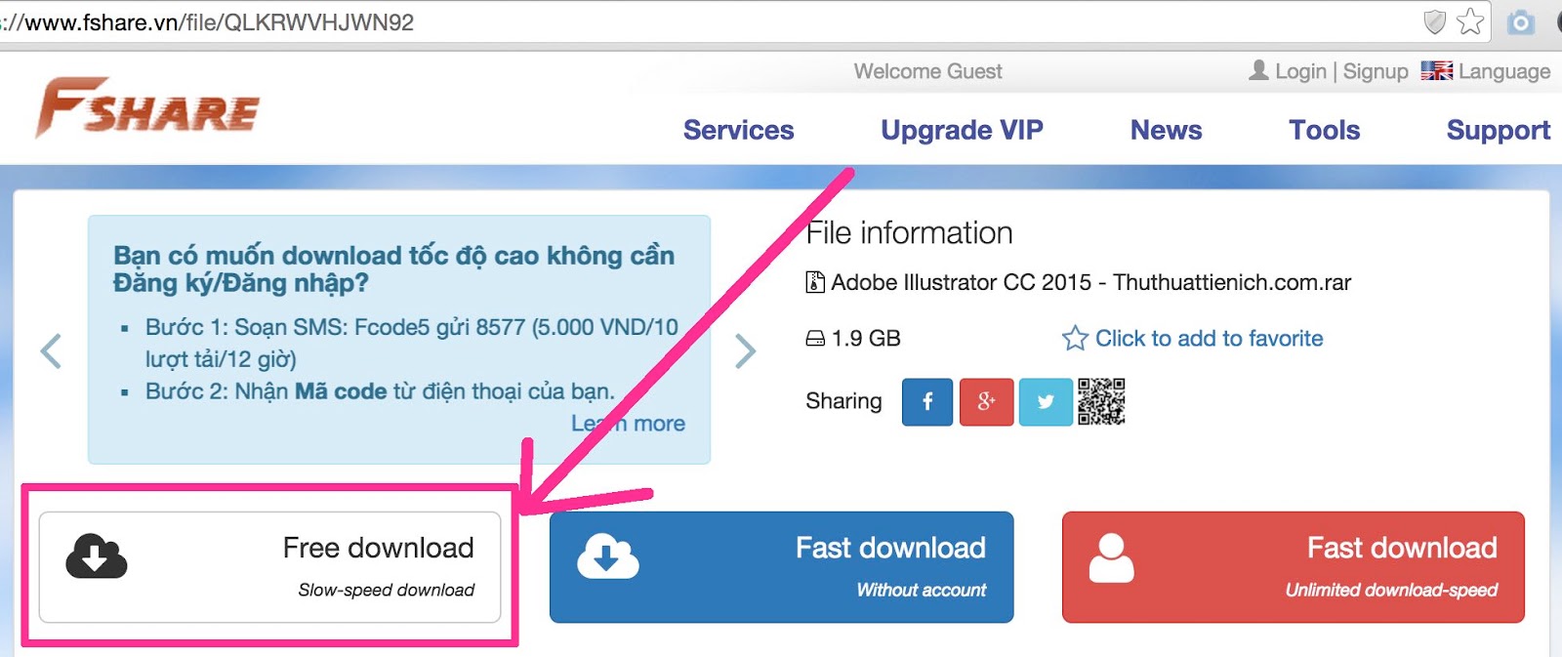Go to previous banner slide

(51, 351)
